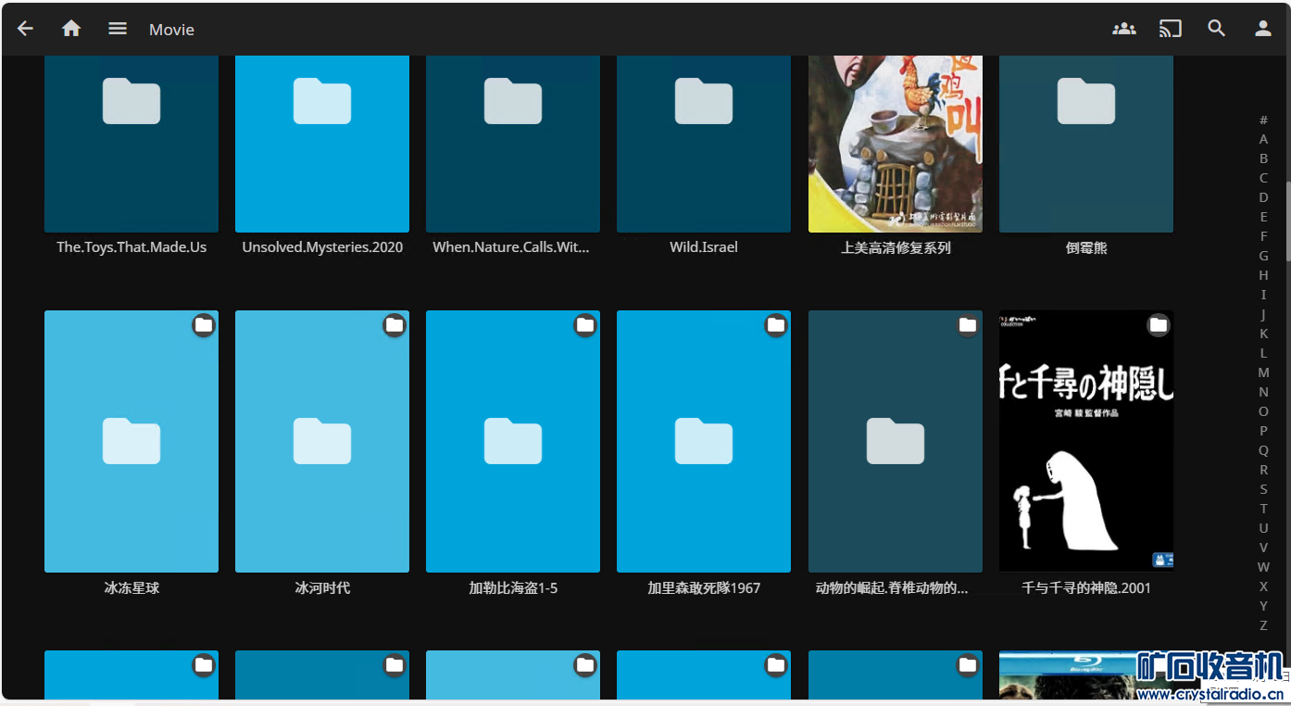This screenshot has height=706, width=1291.
Task: Jump to # in the alphabet picker
Action: [1263, 120]
